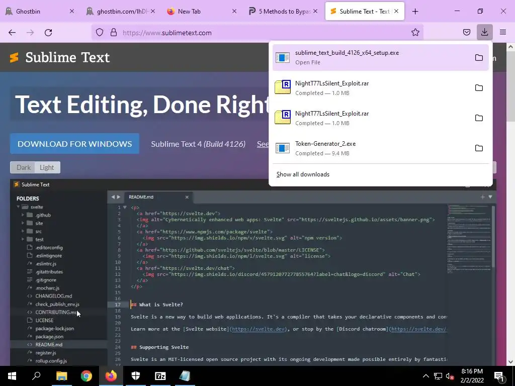Screen dimensions: 515x386
Task: Open the taskbar clock and date
Action: pos(472,376)
